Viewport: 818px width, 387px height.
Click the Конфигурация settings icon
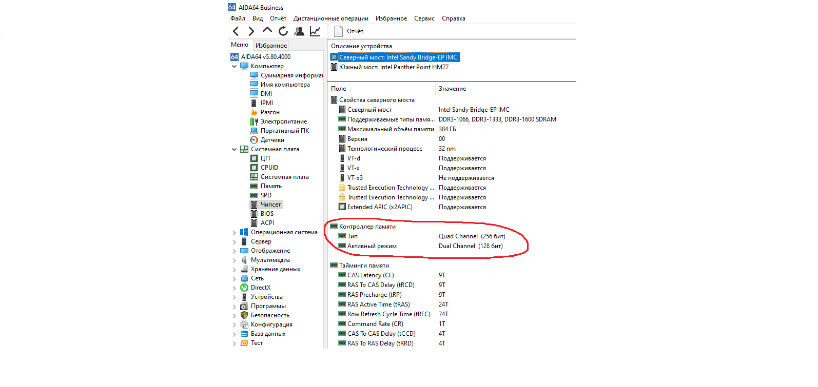point(244,324)
